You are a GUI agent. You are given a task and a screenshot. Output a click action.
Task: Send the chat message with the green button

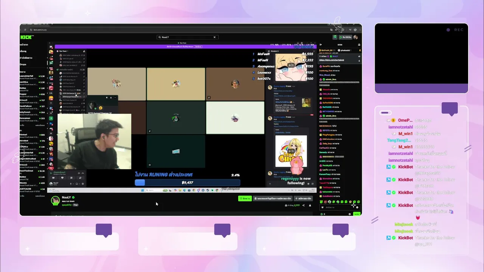357,214
